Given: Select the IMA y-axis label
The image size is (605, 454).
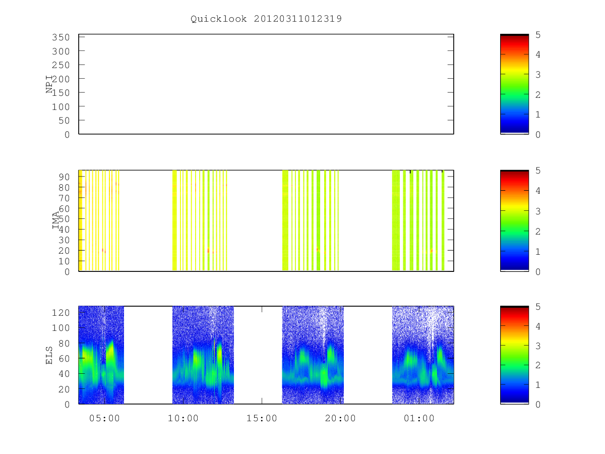Looking at the screenshot, I should click(55, 221).
